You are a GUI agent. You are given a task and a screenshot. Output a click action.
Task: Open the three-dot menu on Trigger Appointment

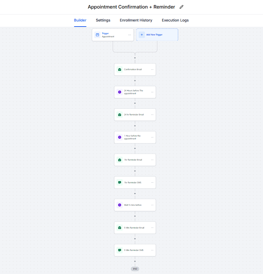129,35
